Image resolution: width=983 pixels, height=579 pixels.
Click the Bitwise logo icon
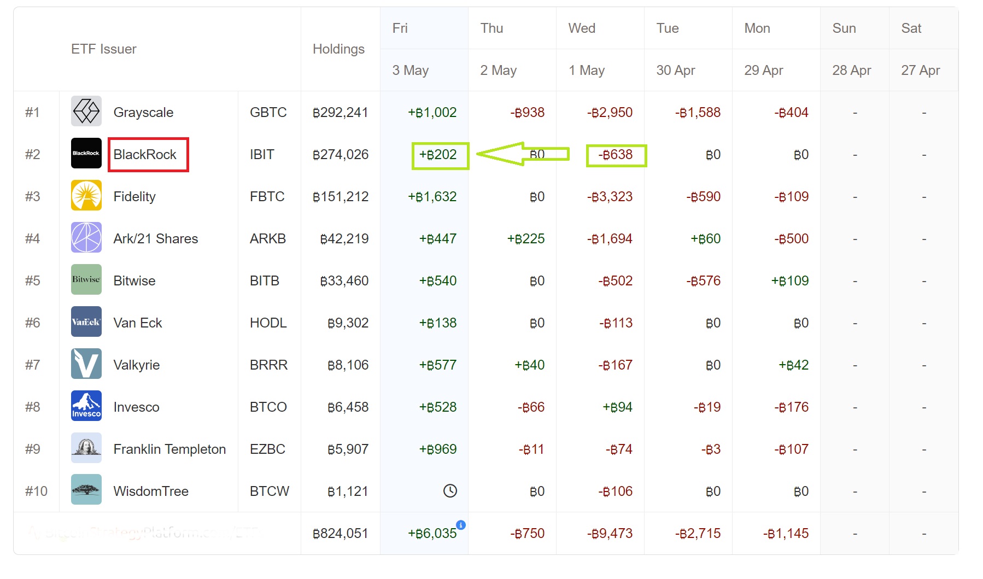(86, 280)
